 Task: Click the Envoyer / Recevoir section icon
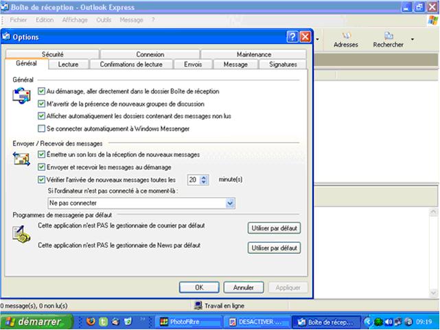pos(21,158)
